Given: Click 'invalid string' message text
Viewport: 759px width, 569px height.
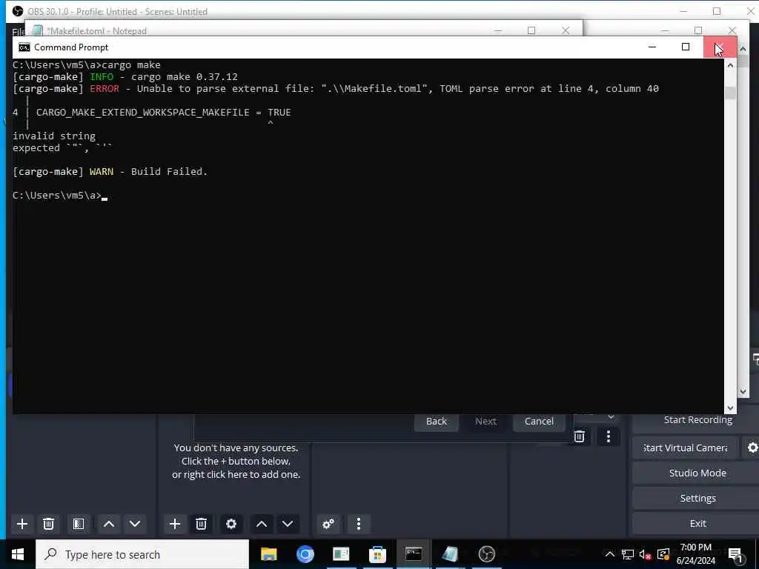Looking at the screenshot, I should [x=54, y=136].
